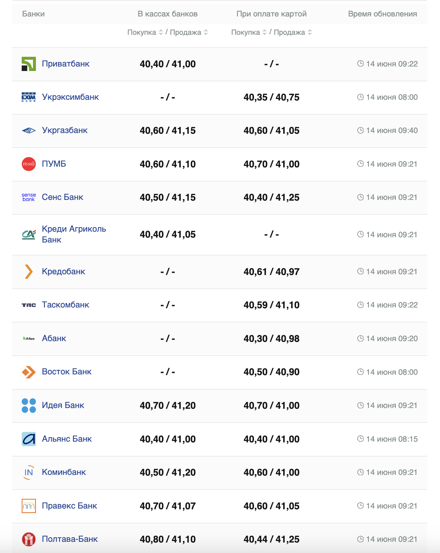440x553 pixels.
Task: Click the Восток Банк orange arrow logo
Action: click(x=29, y=372)
